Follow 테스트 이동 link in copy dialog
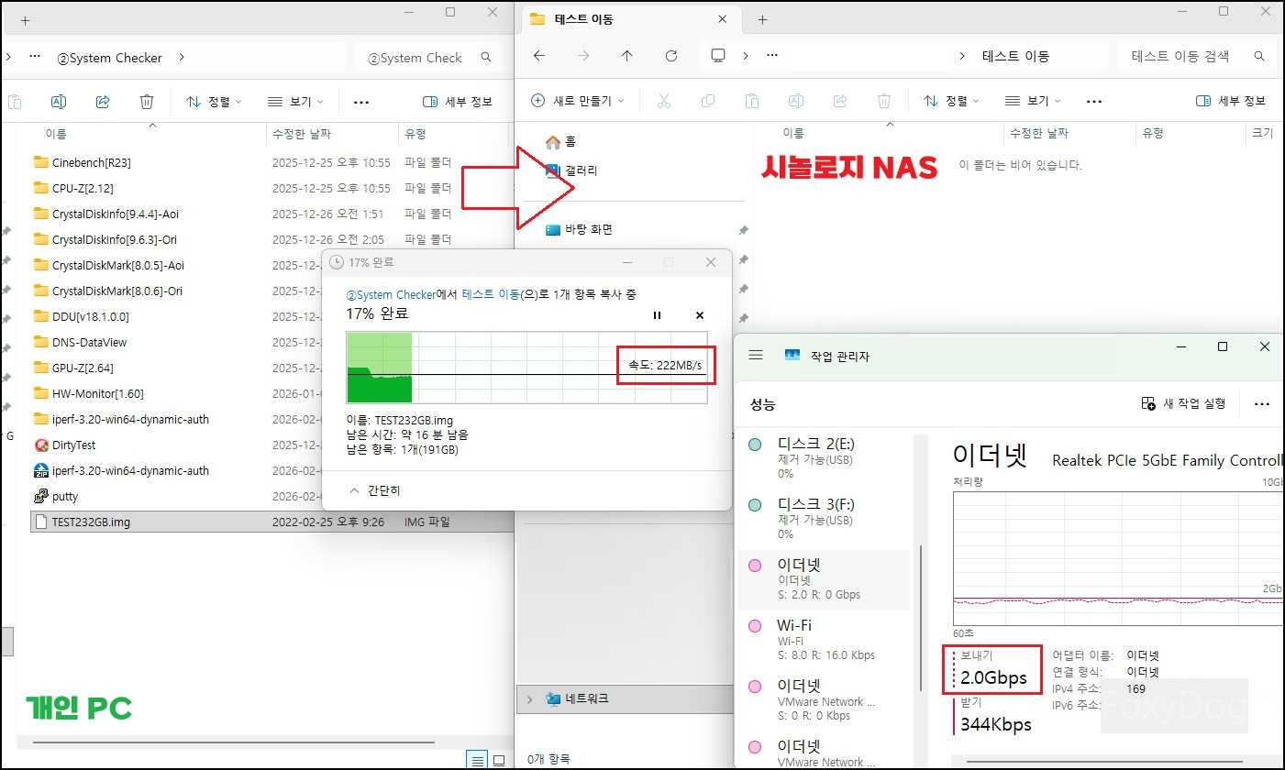The image size is (1285, 770). click(x=491, y=294)
